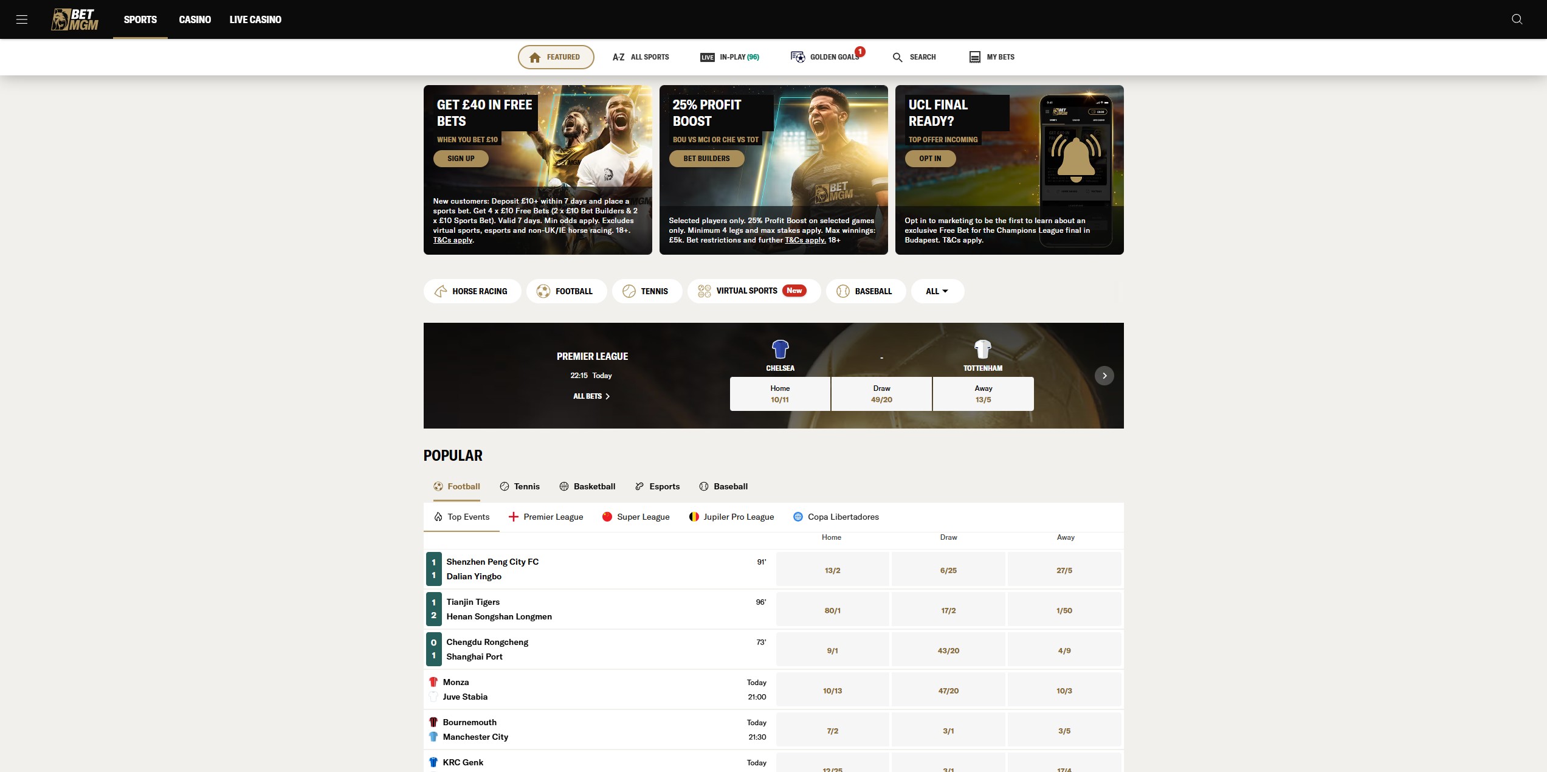Open the Search sports option

(914, 57)
